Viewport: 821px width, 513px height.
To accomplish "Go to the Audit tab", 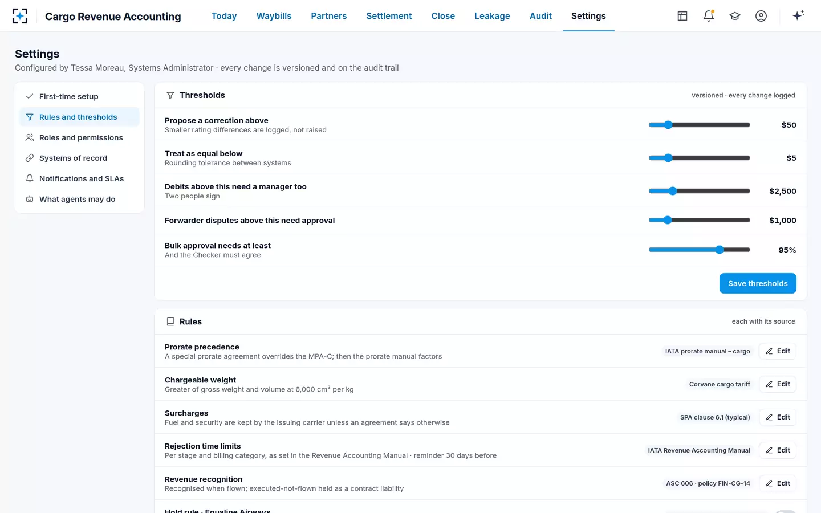I will [540, 16].
